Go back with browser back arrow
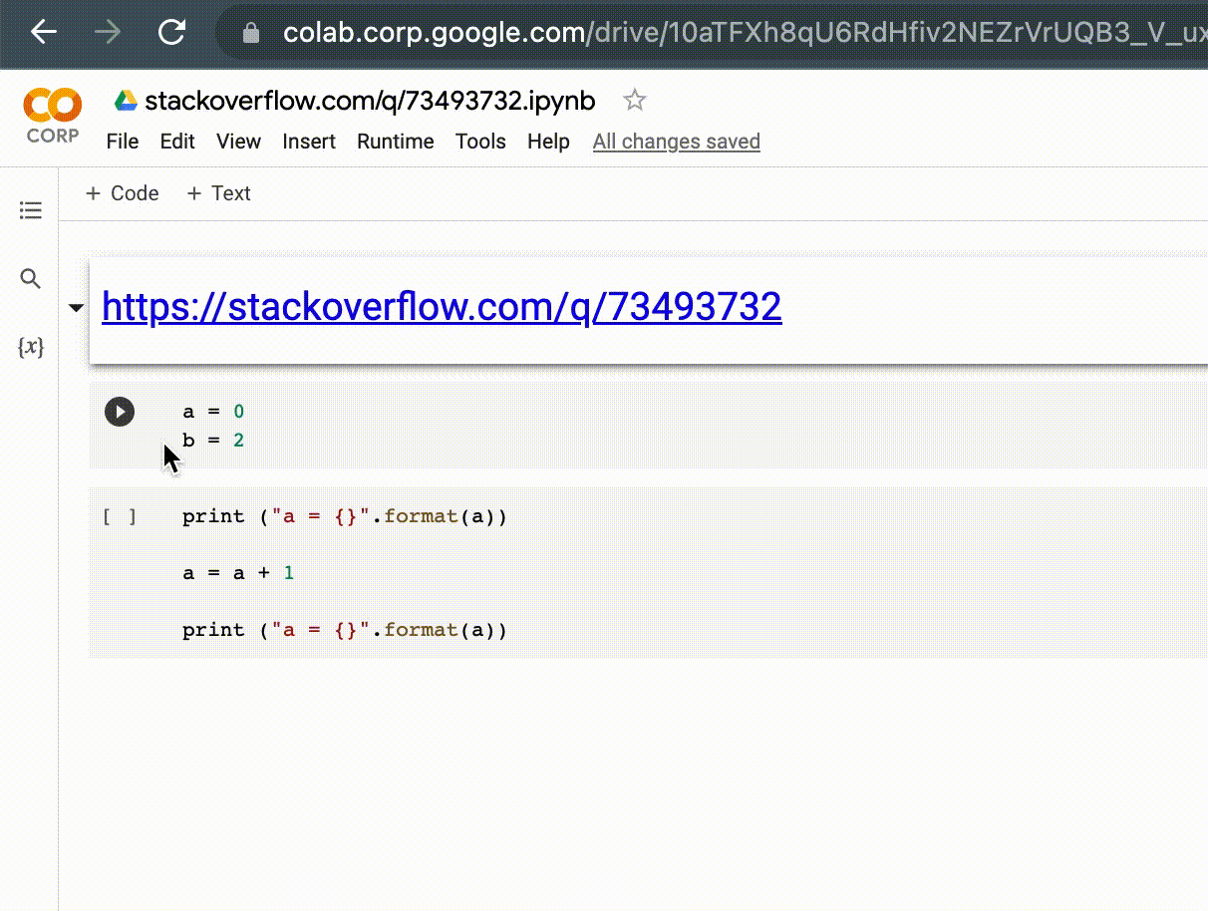 point(44,32)
